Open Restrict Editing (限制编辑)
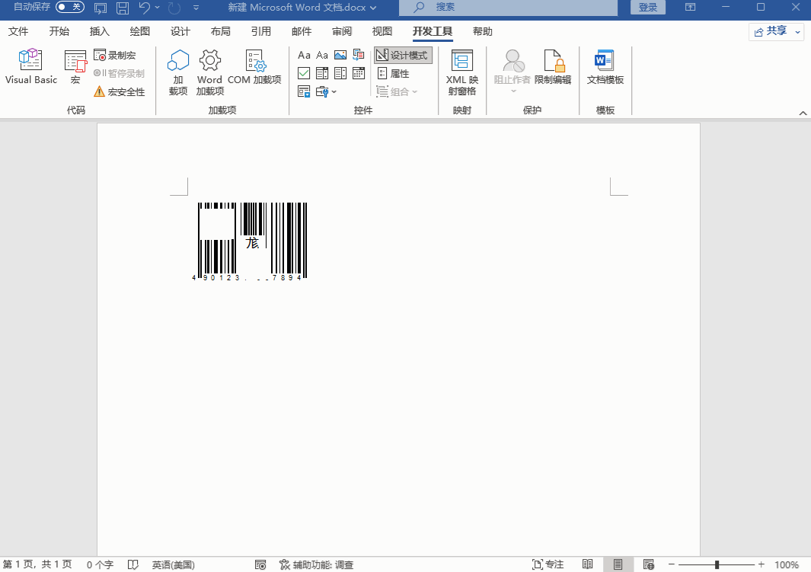Image resolution: width=811 pixels, height=572 pixels. coord(552,66)
